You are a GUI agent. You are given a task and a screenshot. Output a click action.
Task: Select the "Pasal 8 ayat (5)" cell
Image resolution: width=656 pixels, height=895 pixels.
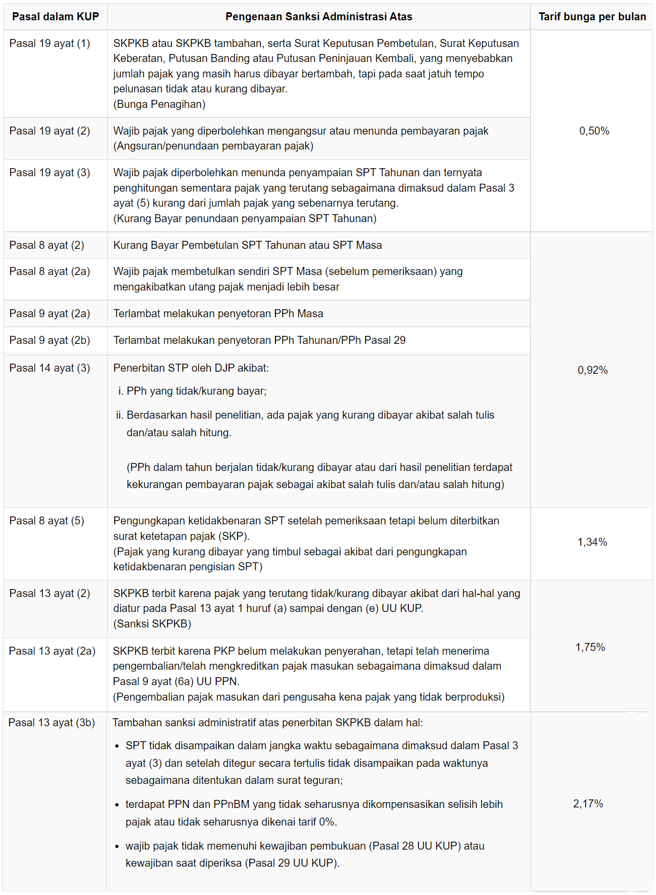click(47, 521)
